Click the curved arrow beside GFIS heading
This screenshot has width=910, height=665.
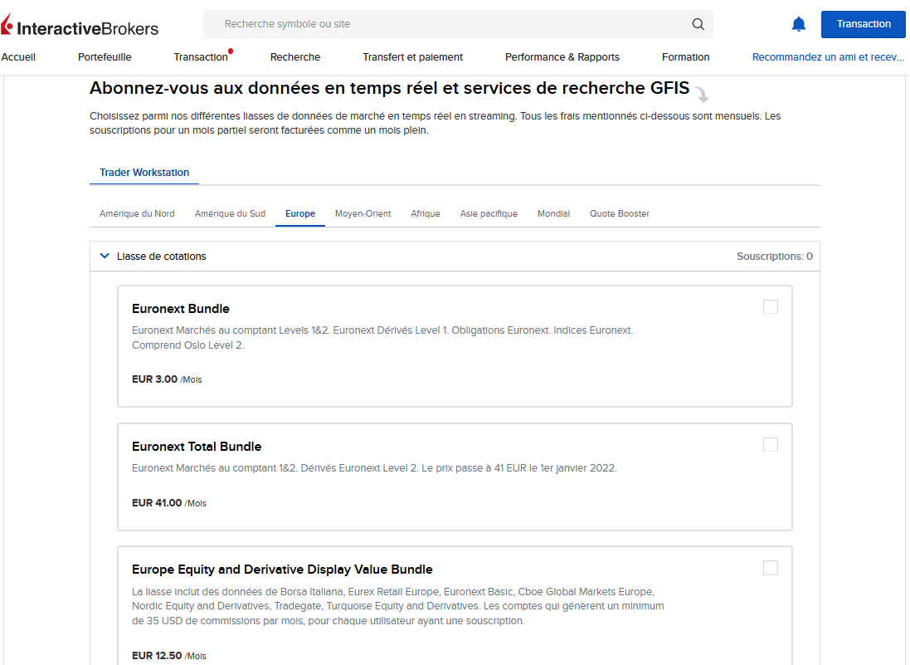point(703,94)
